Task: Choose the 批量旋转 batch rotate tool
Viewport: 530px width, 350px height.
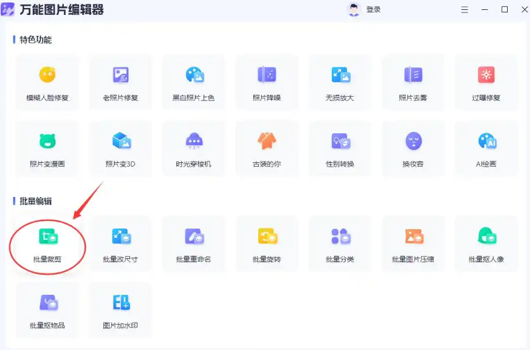Action: click(267, 245)
